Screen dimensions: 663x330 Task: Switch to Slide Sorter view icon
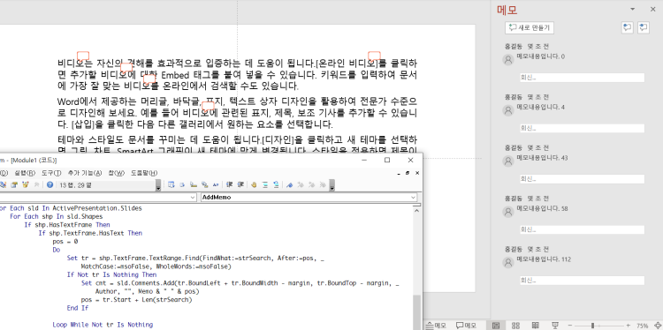point(515,326)
